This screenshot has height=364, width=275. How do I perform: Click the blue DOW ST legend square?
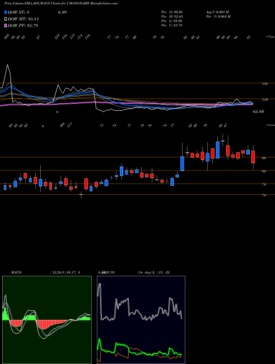tap(6, 12)
